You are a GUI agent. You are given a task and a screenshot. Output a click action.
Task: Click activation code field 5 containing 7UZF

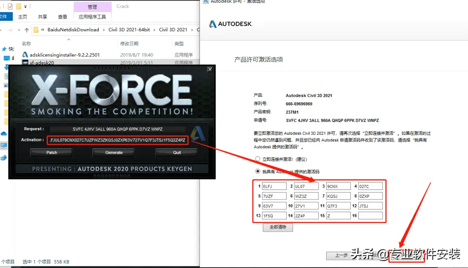pos(274,196)
